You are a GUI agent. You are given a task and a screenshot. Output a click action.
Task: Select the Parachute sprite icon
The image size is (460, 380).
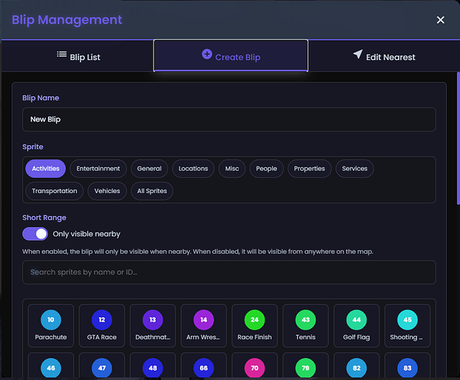tap(51, 326)
